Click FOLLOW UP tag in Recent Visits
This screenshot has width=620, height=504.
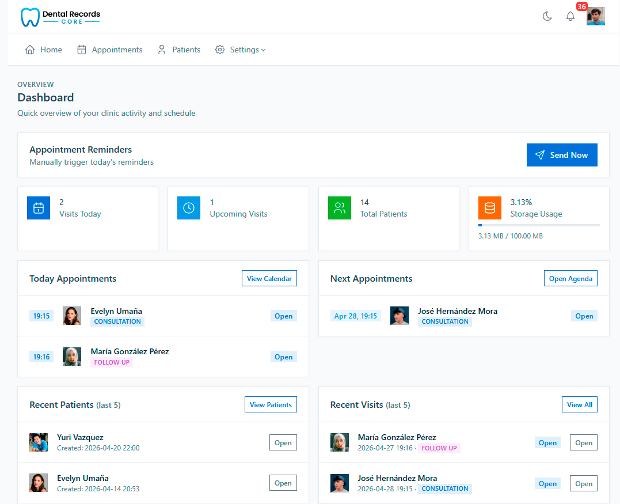click(x=439, y=448)
